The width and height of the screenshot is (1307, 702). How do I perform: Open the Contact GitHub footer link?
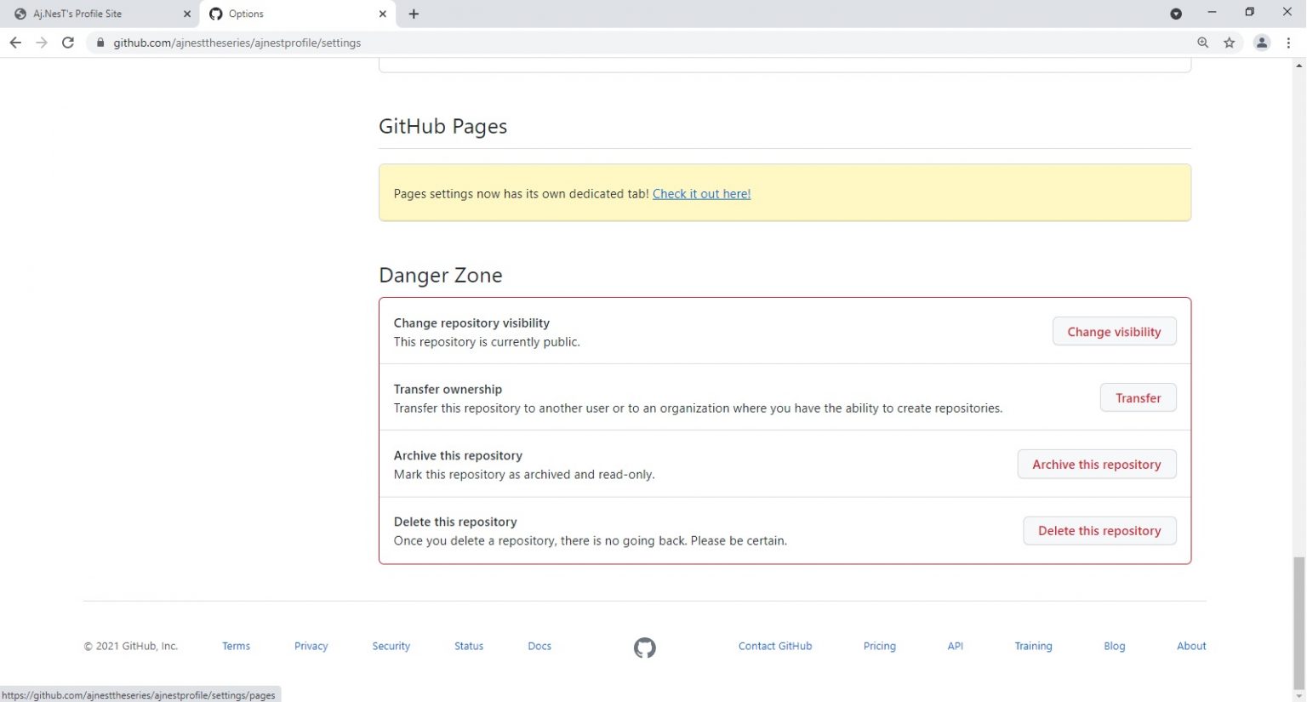click(x=774, y=647)
